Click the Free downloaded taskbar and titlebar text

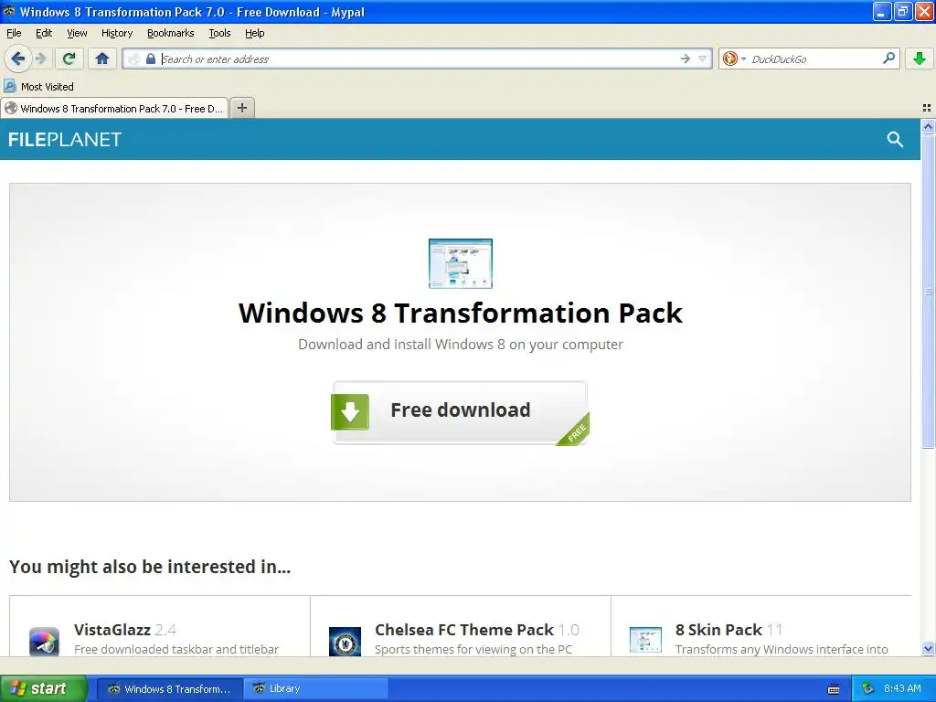(x=176, y=649)
